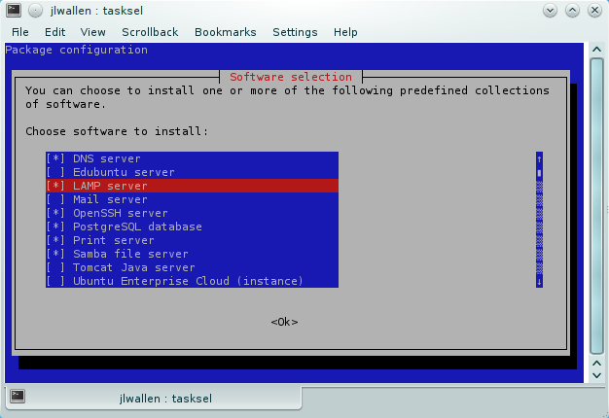Image resolution: width=609 pixels, height=418 pixels.
Task: Click the 'Mail server' label text
Action: [110, 199]
